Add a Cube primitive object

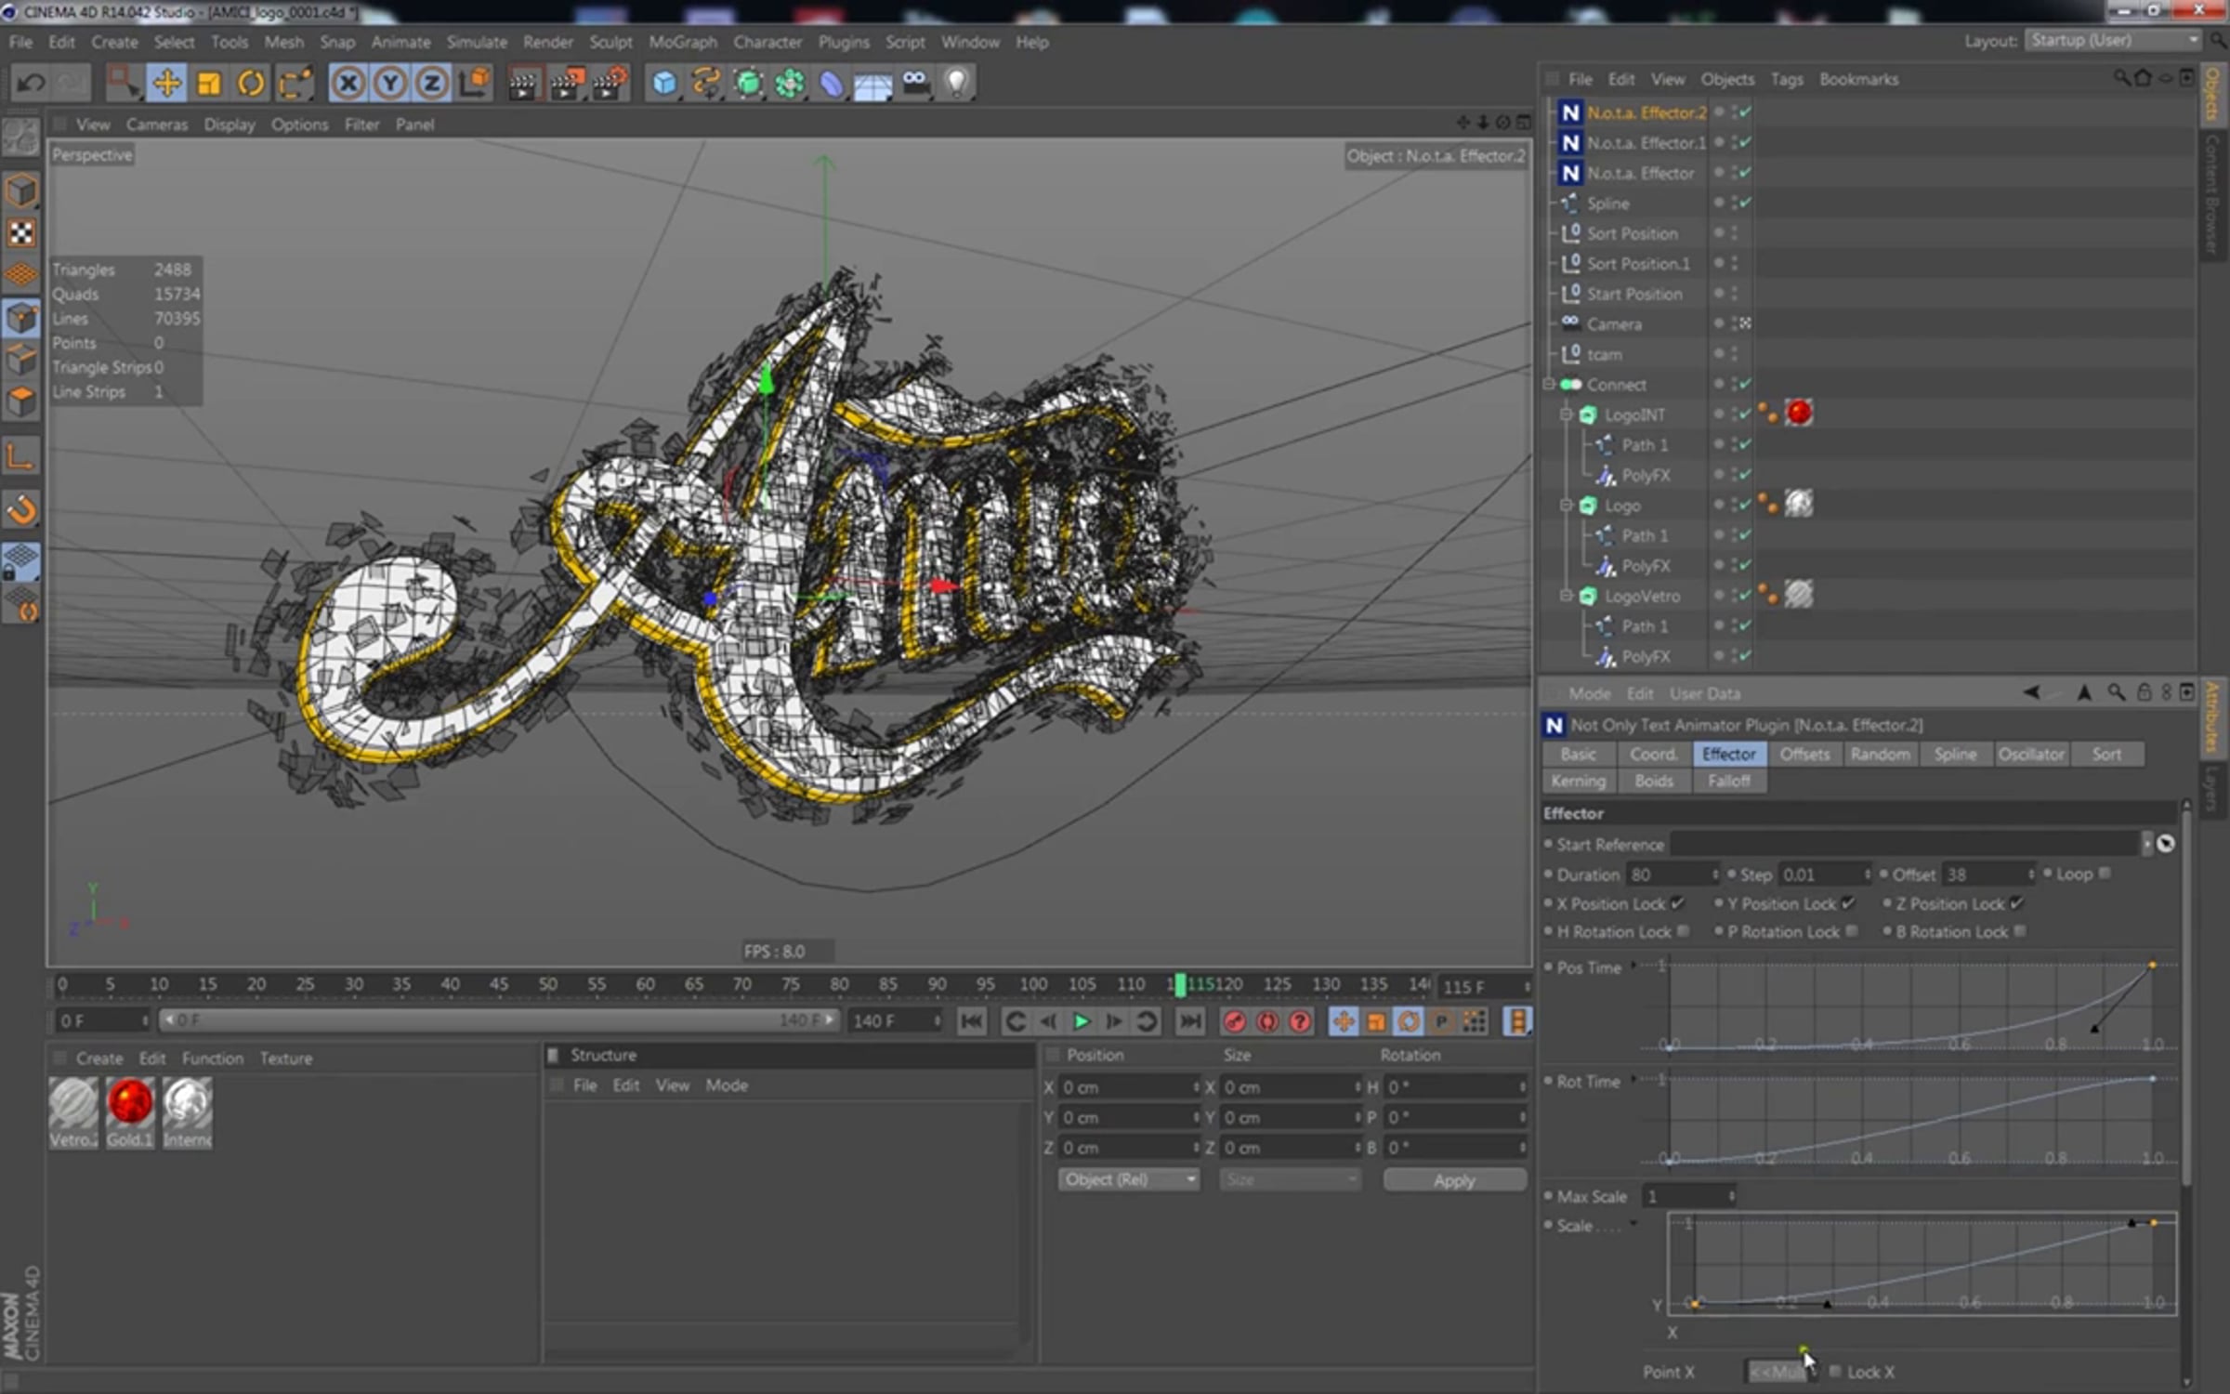point(664,84)
